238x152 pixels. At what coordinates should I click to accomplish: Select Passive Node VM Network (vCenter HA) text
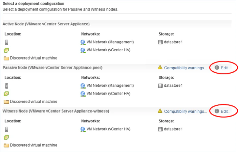pyautogui.click(x=108, y=94)
